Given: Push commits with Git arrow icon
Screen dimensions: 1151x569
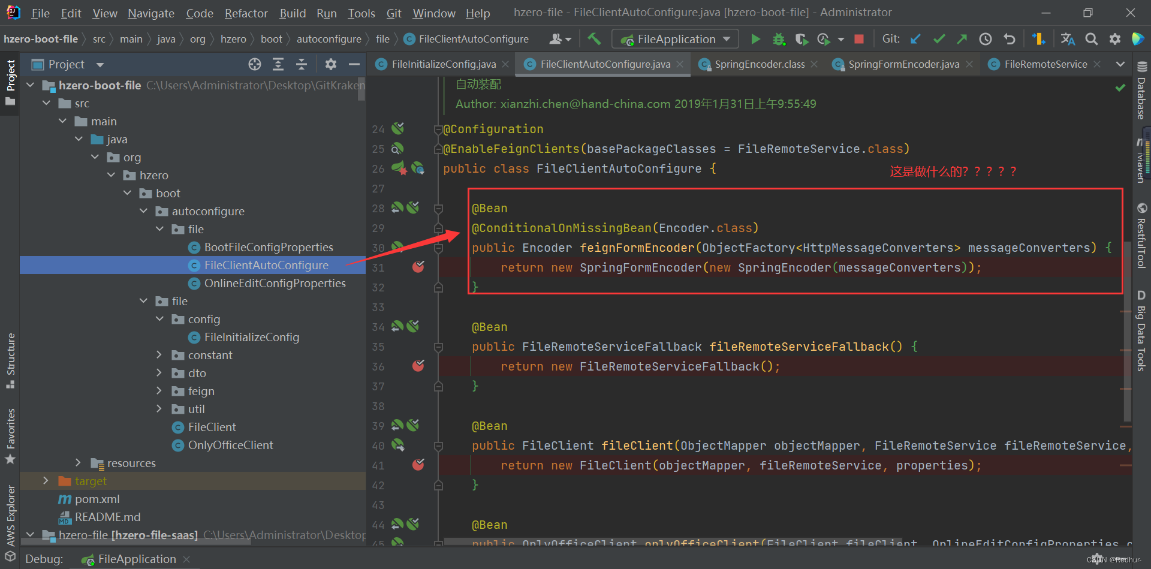Looking at the screenshot, I should [x=962, y=39].
